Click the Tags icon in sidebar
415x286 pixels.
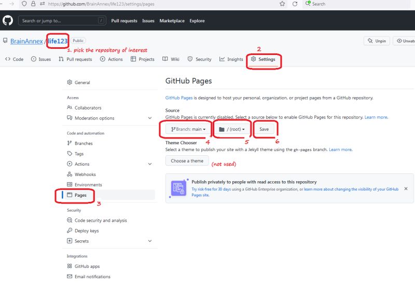(70, 153)
